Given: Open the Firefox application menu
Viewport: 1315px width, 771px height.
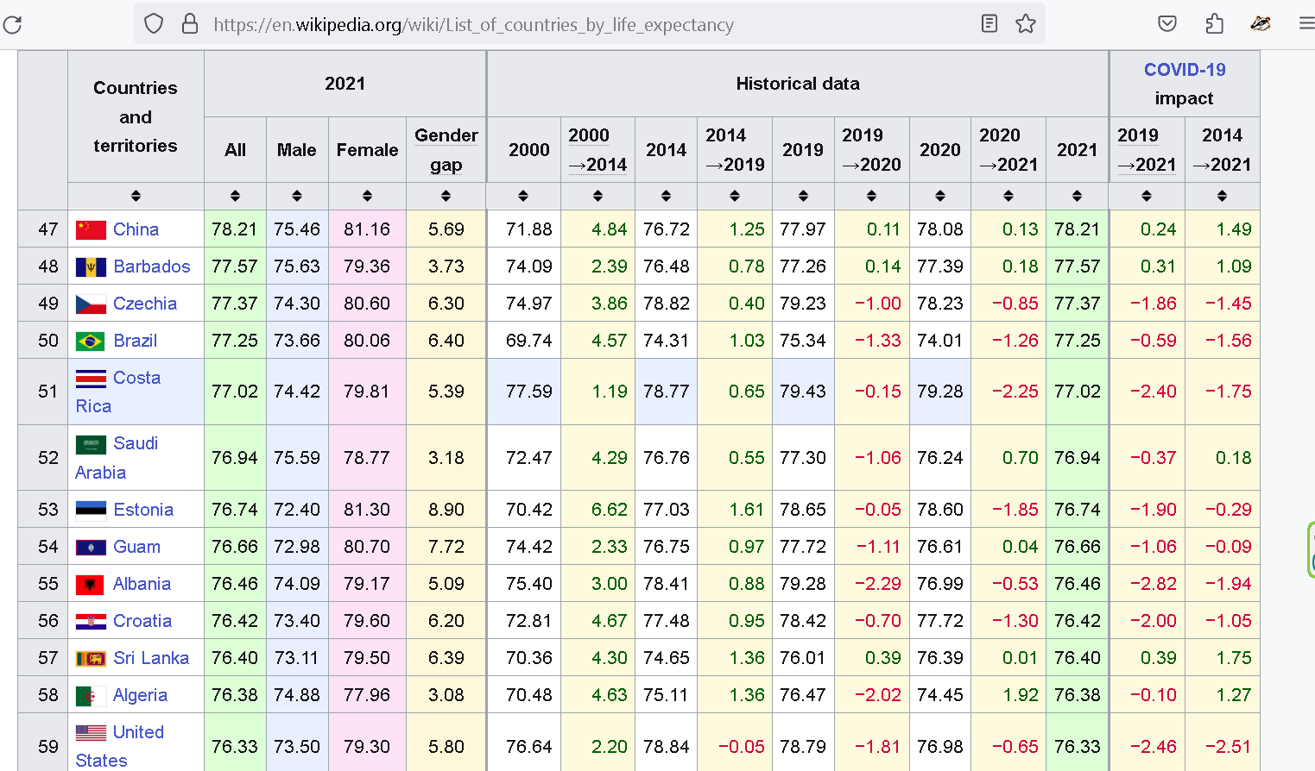Looking at the screenshot, I should [1306, 24].
